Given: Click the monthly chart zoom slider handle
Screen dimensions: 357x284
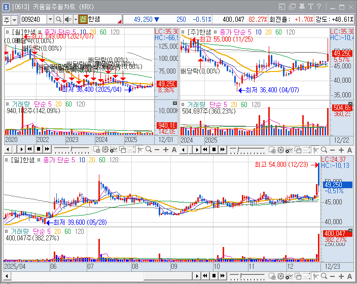Looking at the screenshot, I should pyautogui.click(x=72, y=150).
